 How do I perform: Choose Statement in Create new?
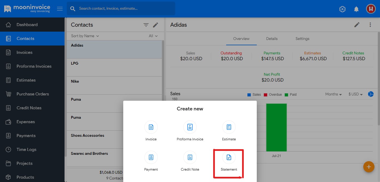(229, 161)
